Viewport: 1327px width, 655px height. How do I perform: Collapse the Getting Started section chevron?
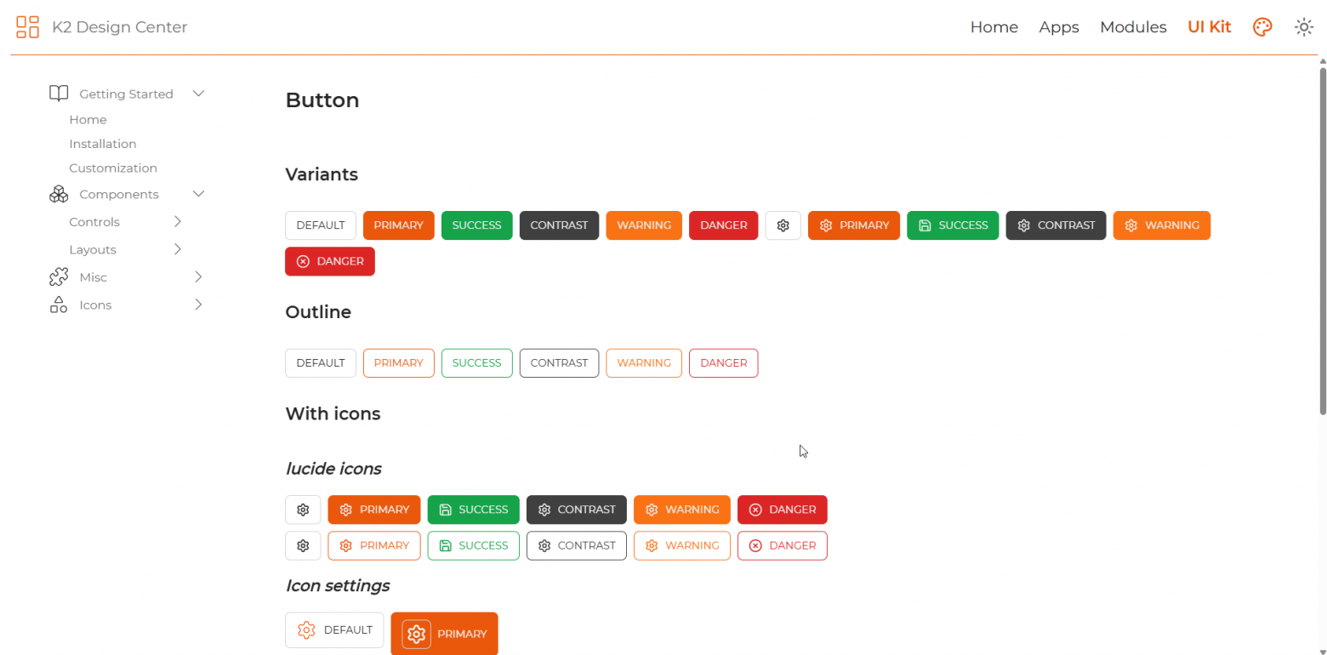tap(198, 94)
